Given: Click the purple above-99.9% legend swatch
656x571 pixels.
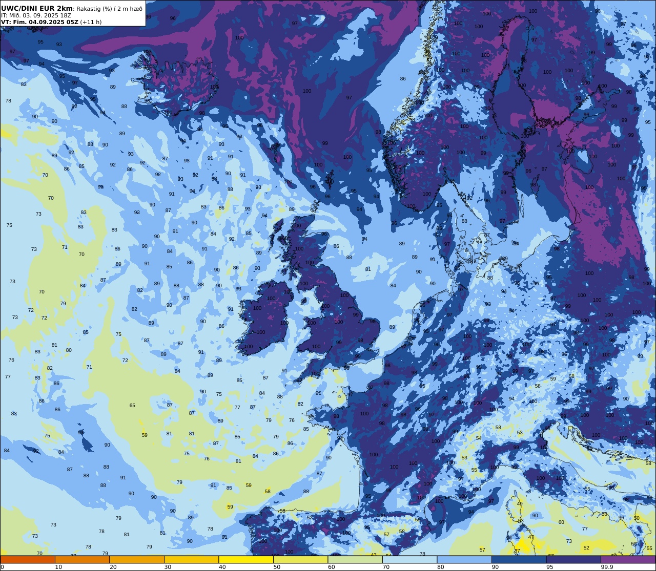Looking at the screenshot, I should [628, 559].
